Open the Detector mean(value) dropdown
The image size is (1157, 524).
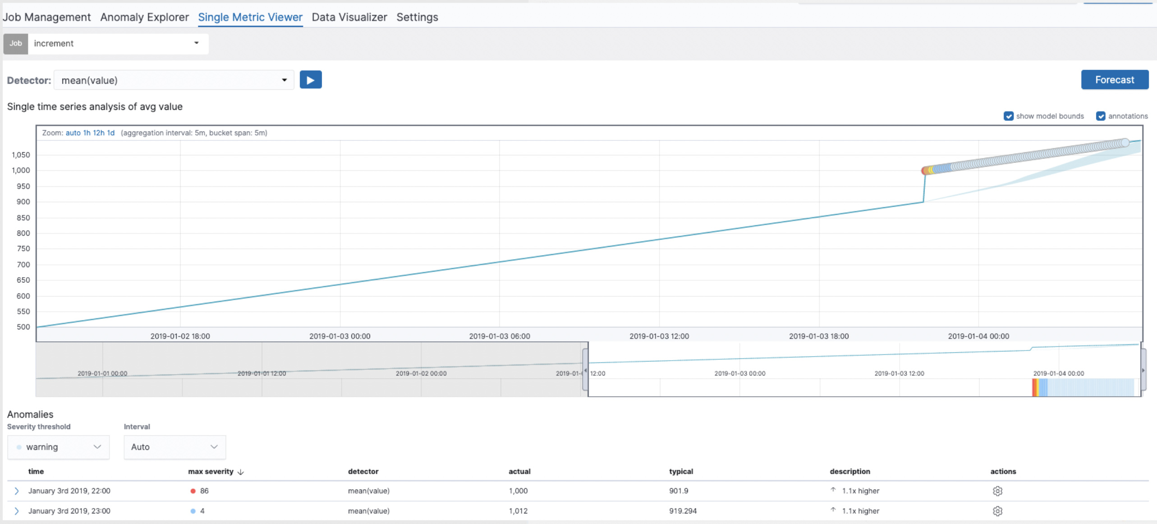(x=174, y=80)
